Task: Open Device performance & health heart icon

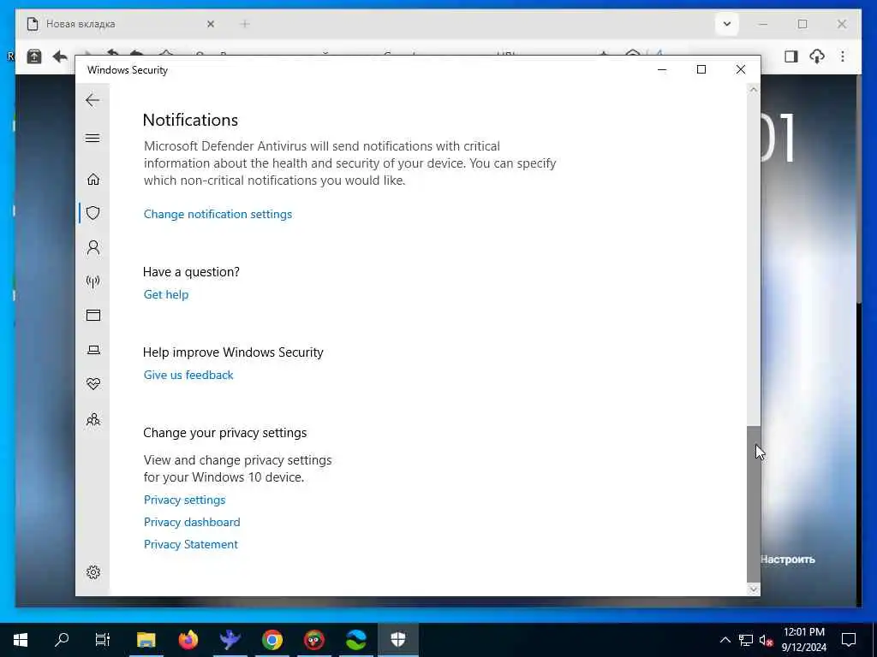Action: (x=93, y=384)
